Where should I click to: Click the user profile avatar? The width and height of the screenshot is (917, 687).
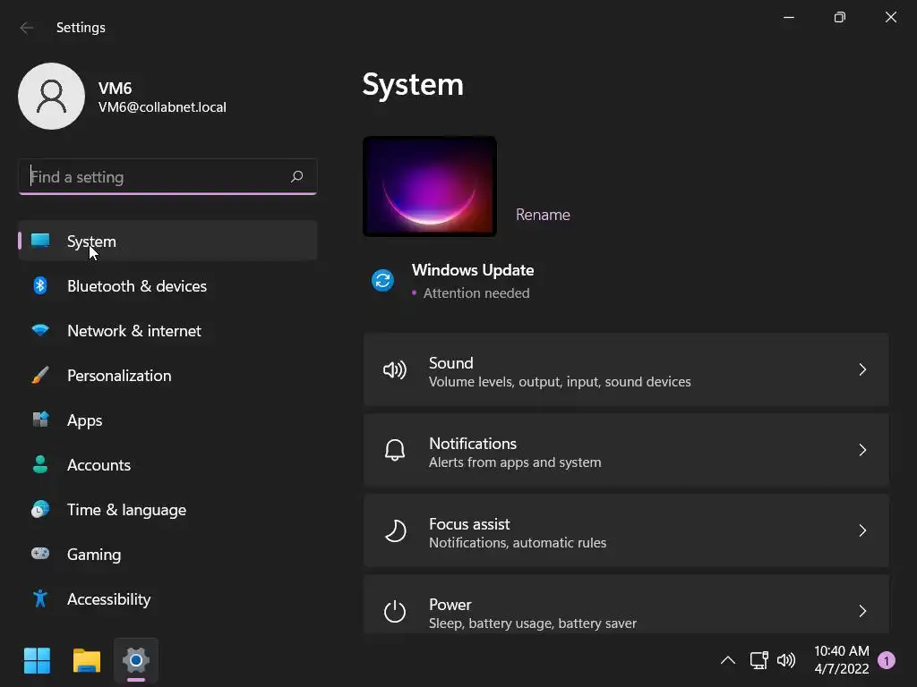(x=51, y=97)
